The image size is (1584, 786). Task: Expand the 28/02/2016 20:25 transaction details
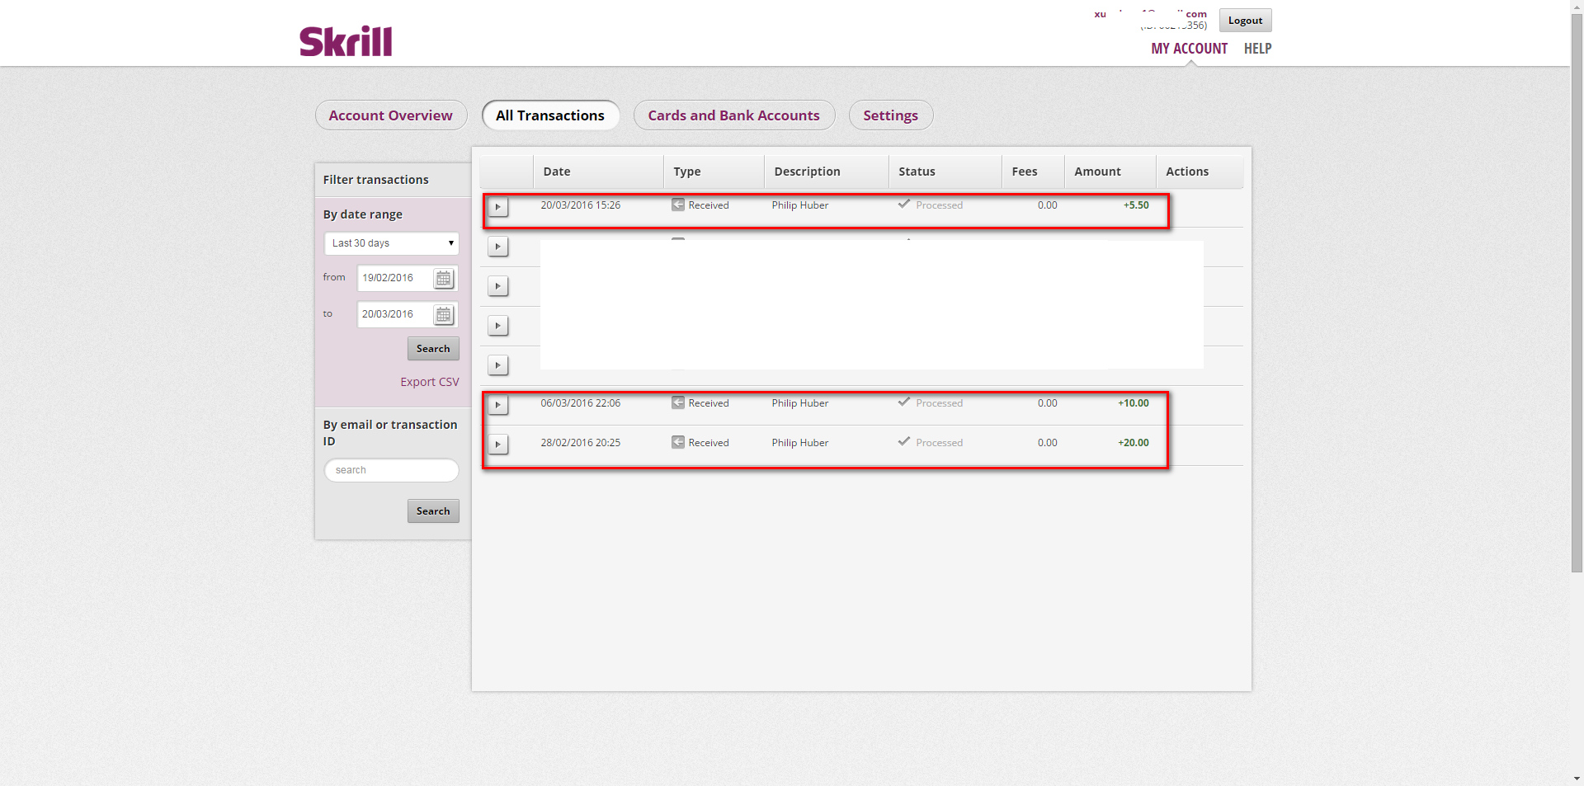click(x=497, y=445)
